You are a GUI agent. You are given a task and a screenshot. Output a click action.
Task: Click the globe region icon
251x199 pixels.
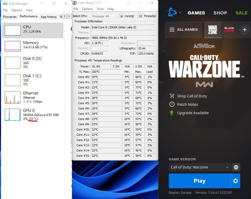tap(236, 167)
